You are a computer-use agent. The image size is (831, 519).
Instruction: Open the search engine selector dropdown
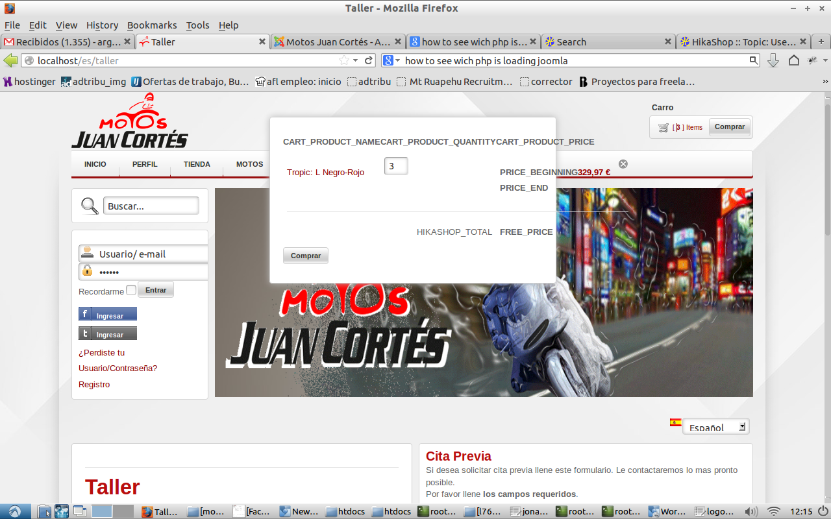pyautogui.click(x=391, y=60)
